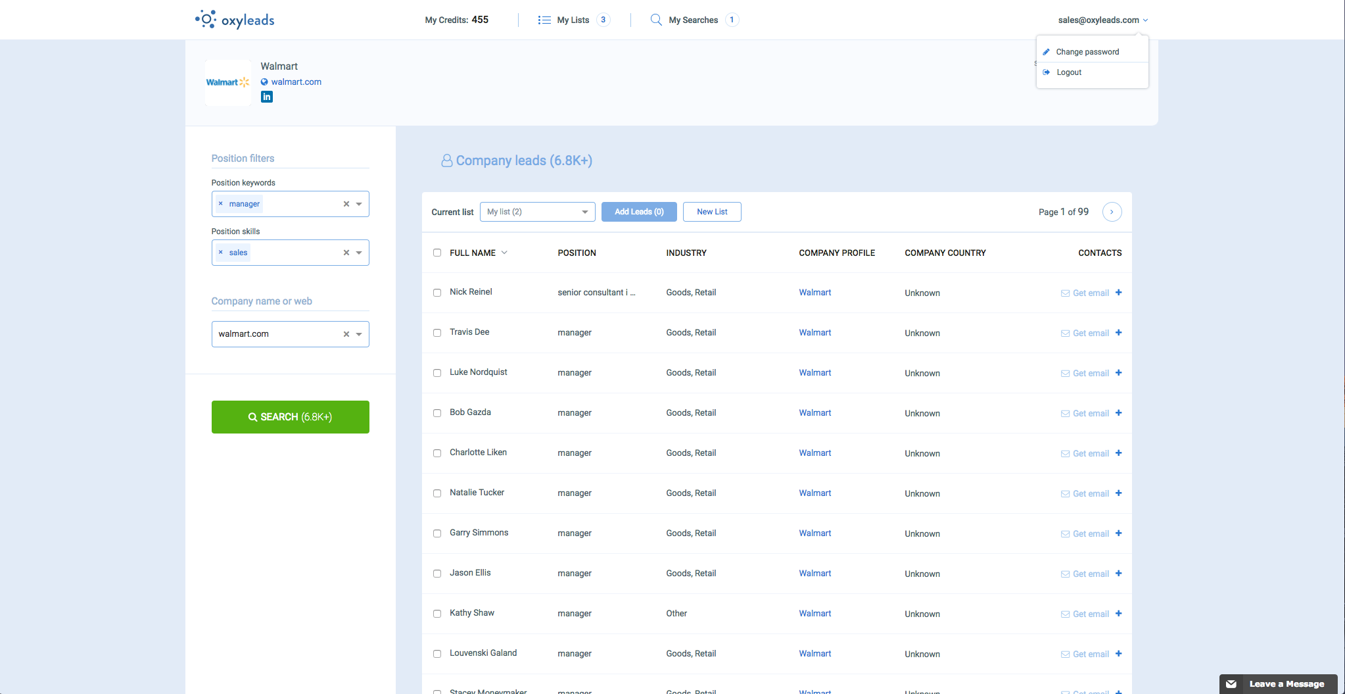Check the box for Nick Reinel
The height and width of the screenshot is (694, 1345).
pyautogui.click(x=437, y=293)
